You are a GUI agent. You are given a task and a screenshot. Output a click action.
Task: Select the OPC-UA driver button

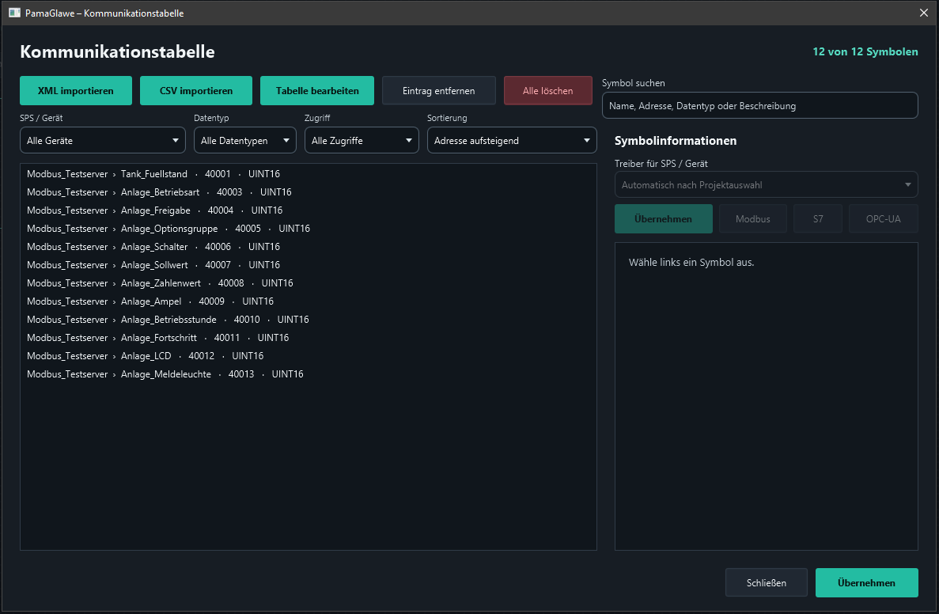[x=884, y=218]
